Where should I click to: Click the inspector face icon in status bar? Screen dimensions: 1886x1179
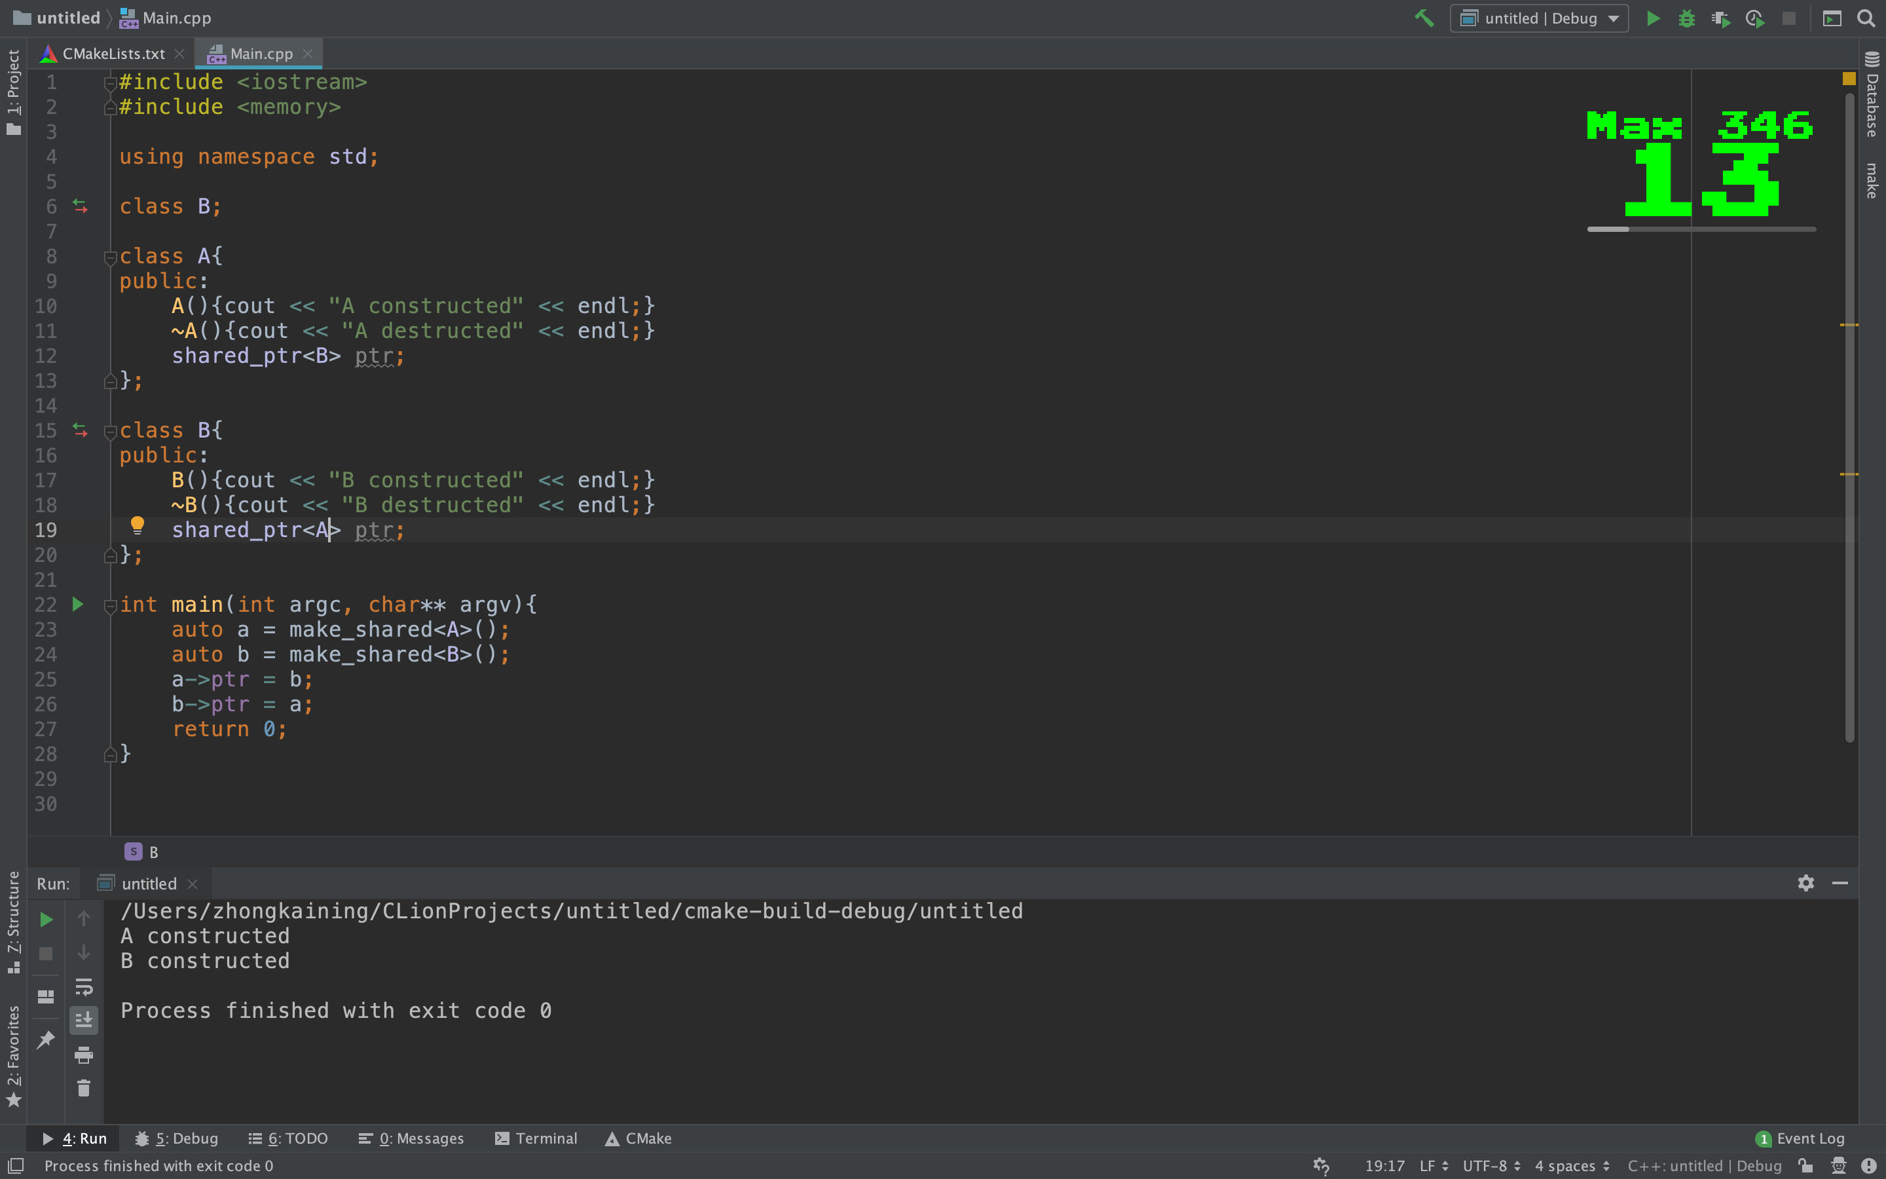[1838, 1166]
